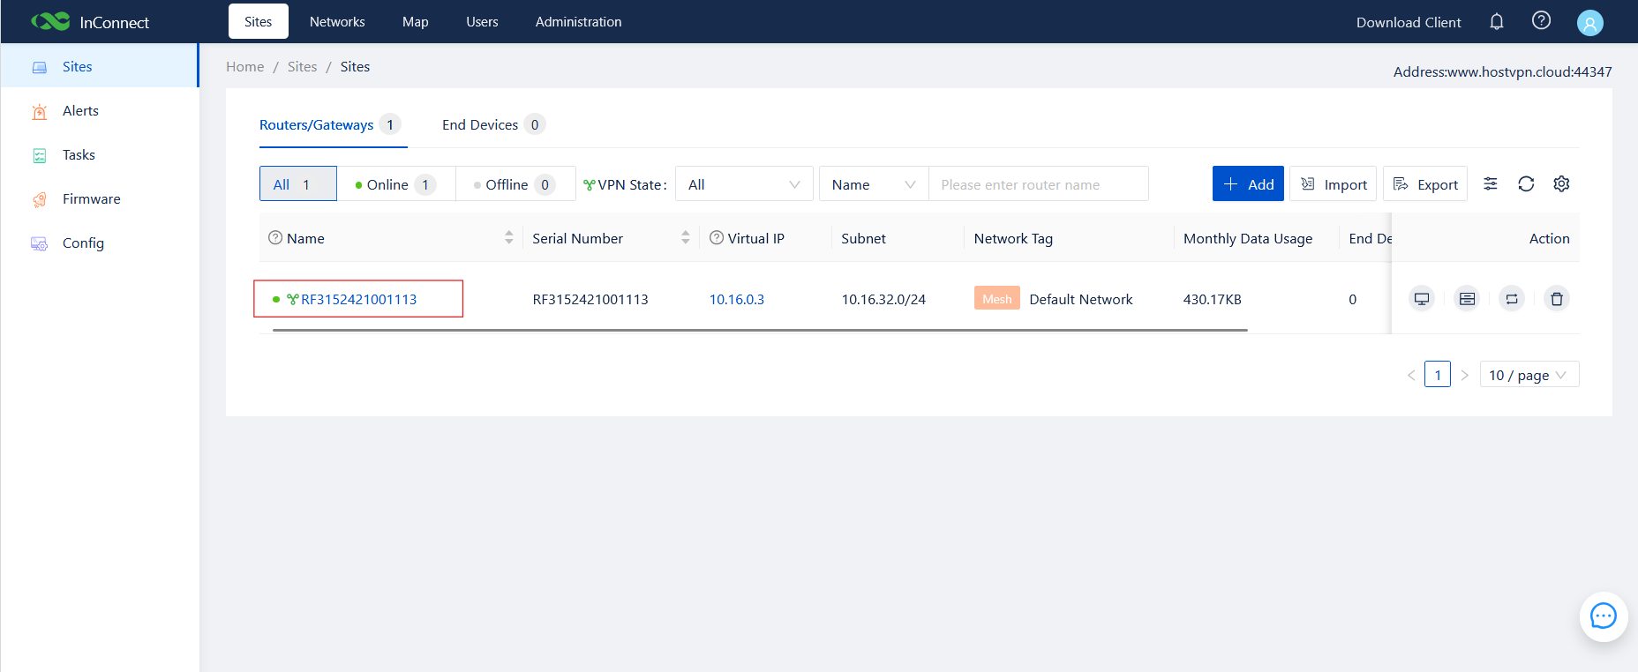This screenshot has width=1638, height=672.
Task: Switch to the End Devices tab
Action: pos(493,124)
